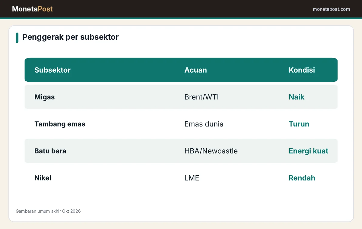Open the MonetaPost logo link
The height and width of the screenshot is (229, 362).
[32, 9]
